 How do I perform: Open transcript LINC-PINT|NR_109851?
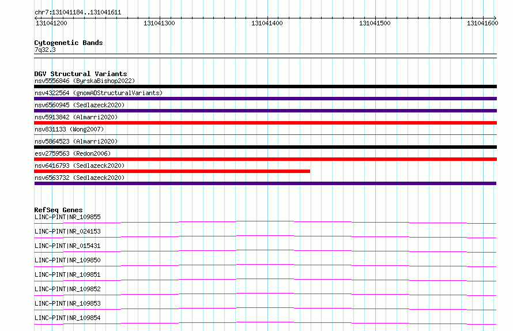pos(67,274)
